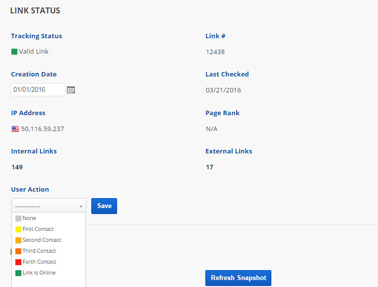
Task: Choose None from User Action list
Action: pos(29,218)
